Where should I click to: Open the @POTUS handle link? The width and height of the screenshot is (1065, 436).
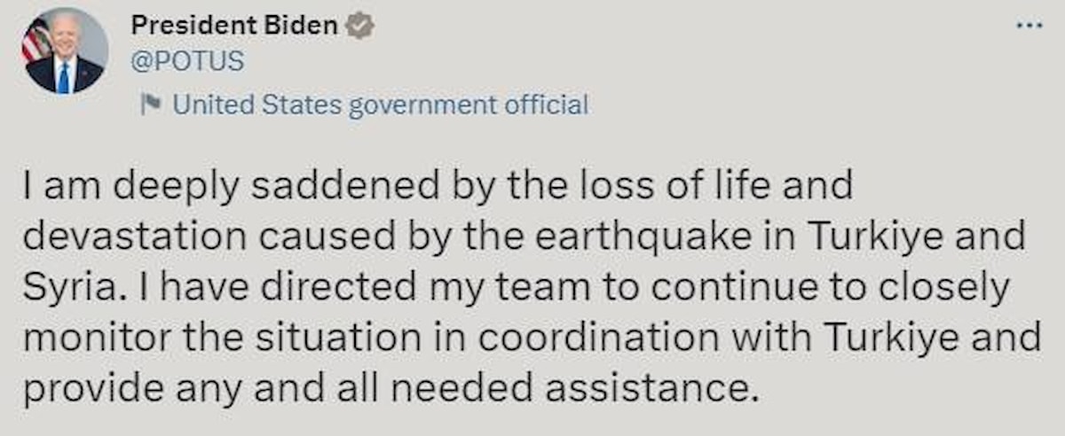(187, 62)
